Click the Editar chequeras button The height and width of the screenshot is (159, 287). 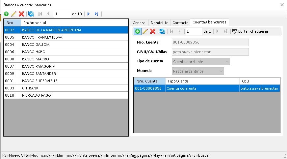pyautogui.click(x=250, y=31)
